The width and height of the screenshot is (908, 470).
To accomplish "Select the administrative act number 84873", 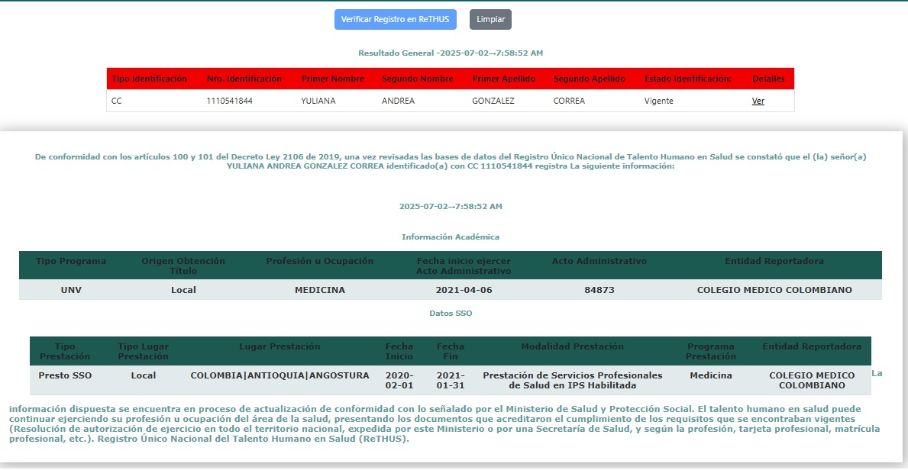I will [x=599, y=290].
